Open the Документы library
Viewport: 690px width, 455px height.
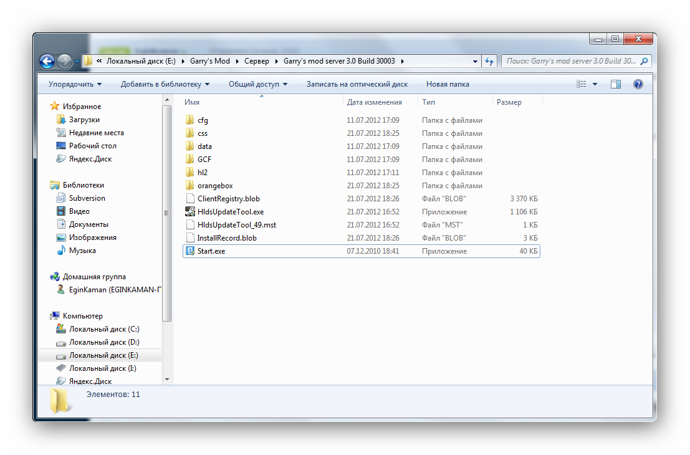(89, 224)
